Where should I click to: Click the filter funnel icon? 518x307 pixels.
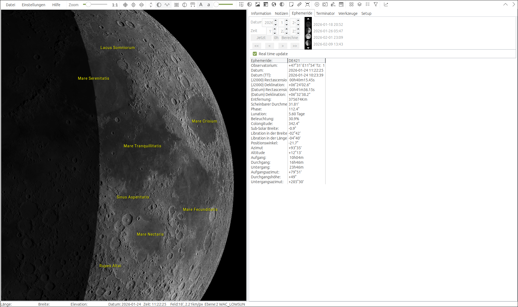coord(376,4)
